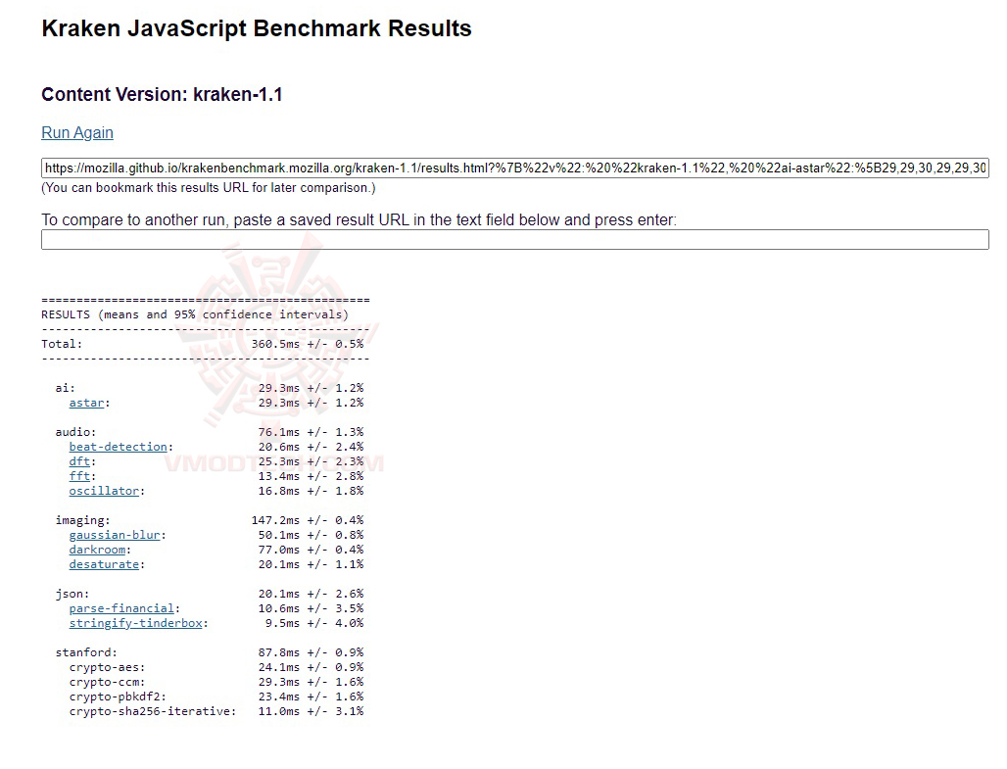1007x769 pixels.
Task: Click the 'crypto-sha256-iterative:' row label
Action: [153, 712]
